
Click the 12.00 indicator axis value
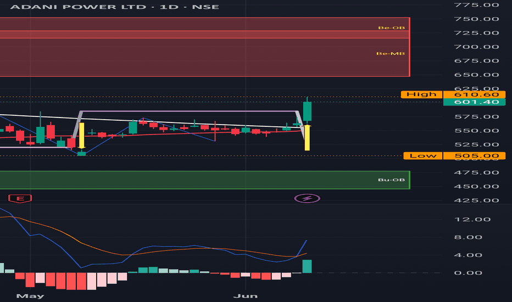[472, 220]
